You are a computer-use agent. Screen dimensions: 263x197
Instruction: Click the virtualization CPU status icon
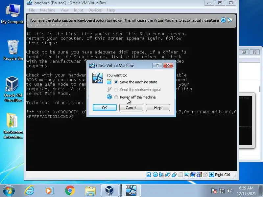pyautogui.click(x=199, y=175)
